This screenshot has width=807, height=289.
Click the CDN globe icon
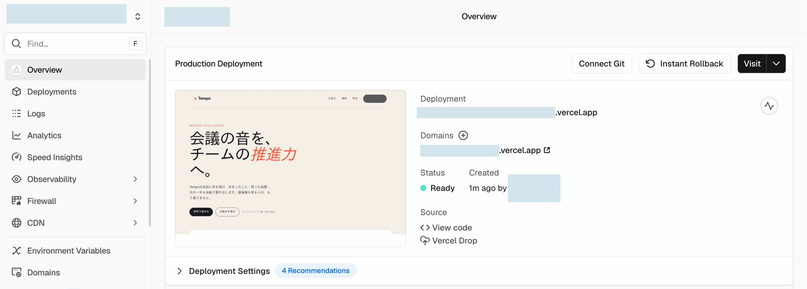coord(17,223)
